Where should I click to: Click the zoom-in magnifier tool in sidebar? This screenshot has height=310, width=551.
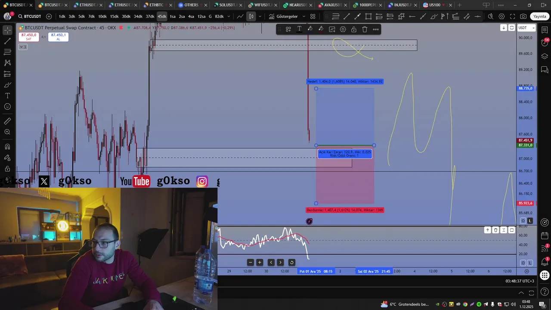[7, 132]
